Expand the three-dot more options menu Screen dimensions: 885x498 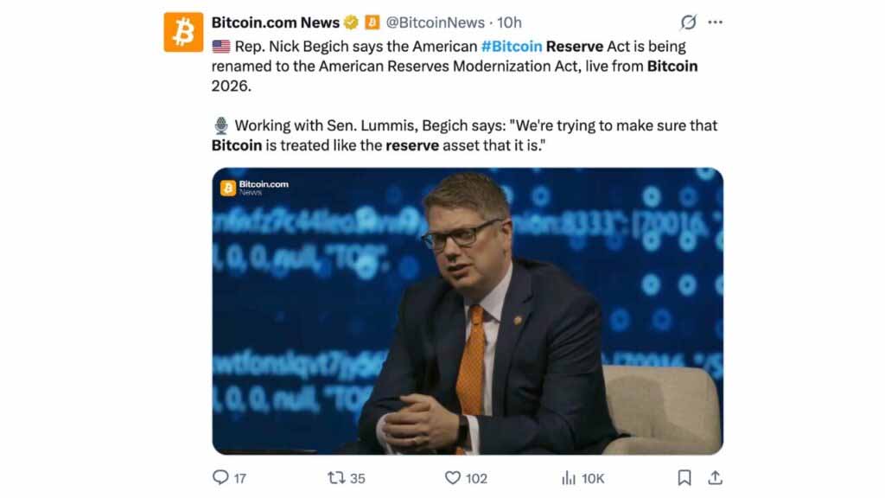tap(715, 22)
